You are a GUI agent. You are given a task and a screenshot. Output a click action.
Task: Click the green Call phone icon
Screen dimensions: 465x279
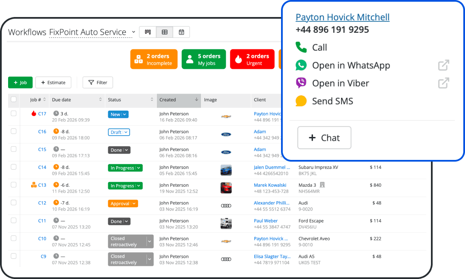click(300, 47)
